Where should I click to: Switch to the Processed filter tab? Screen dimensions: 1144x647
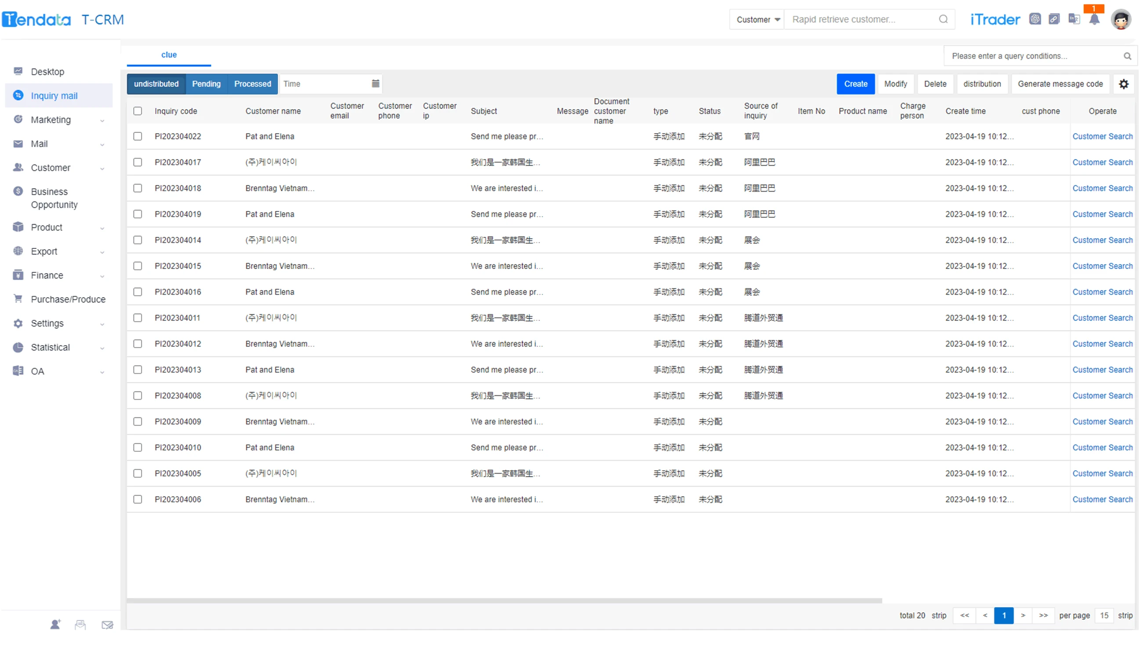tap(252, 84)
